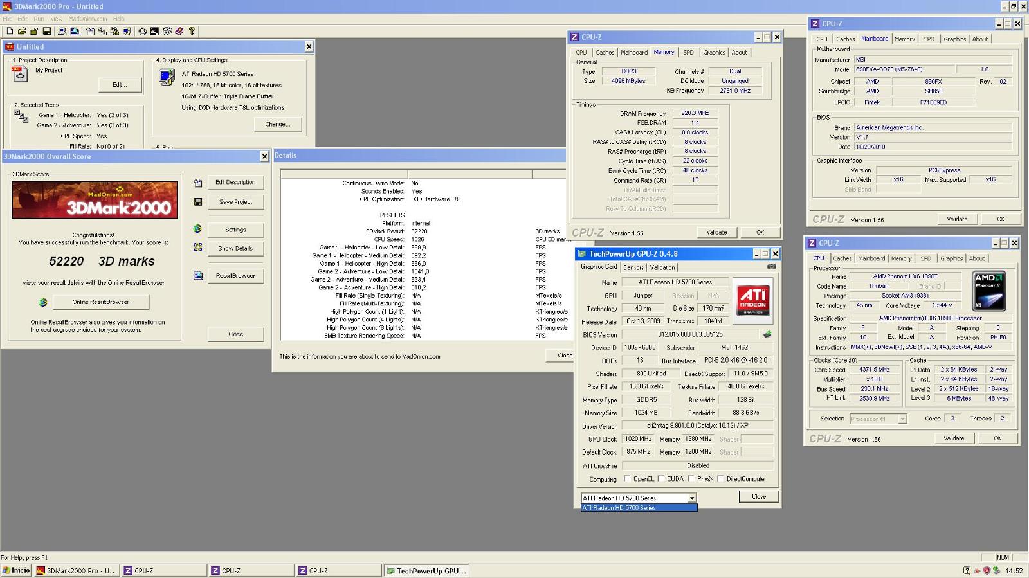The height and width of the screenshot is (578, 1029).
Task: Click the DRAM Frequency value 920.3 MHz
Action: 695,113
